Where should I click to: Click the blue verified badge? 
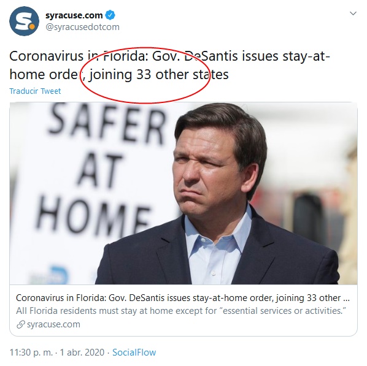point(110,15)
